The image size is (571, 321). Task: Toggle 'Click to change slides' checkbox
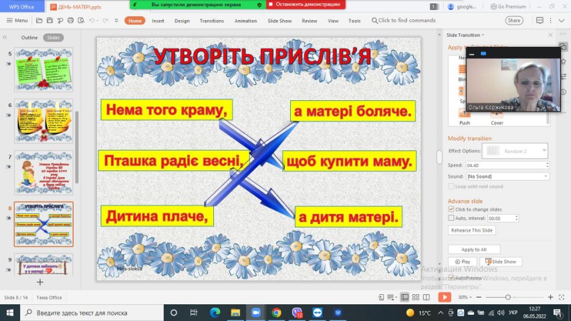[x=451, y=209]
